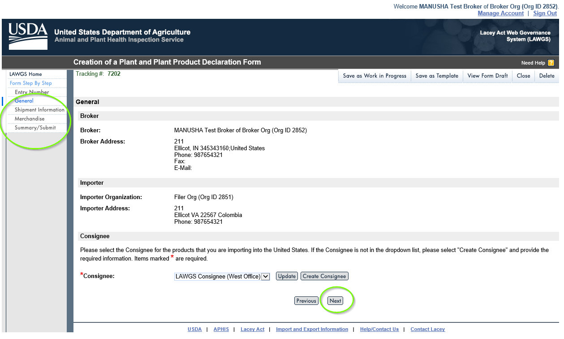Click the Need Help question mark icon
The image size is (564, 339).
[551, 63]
